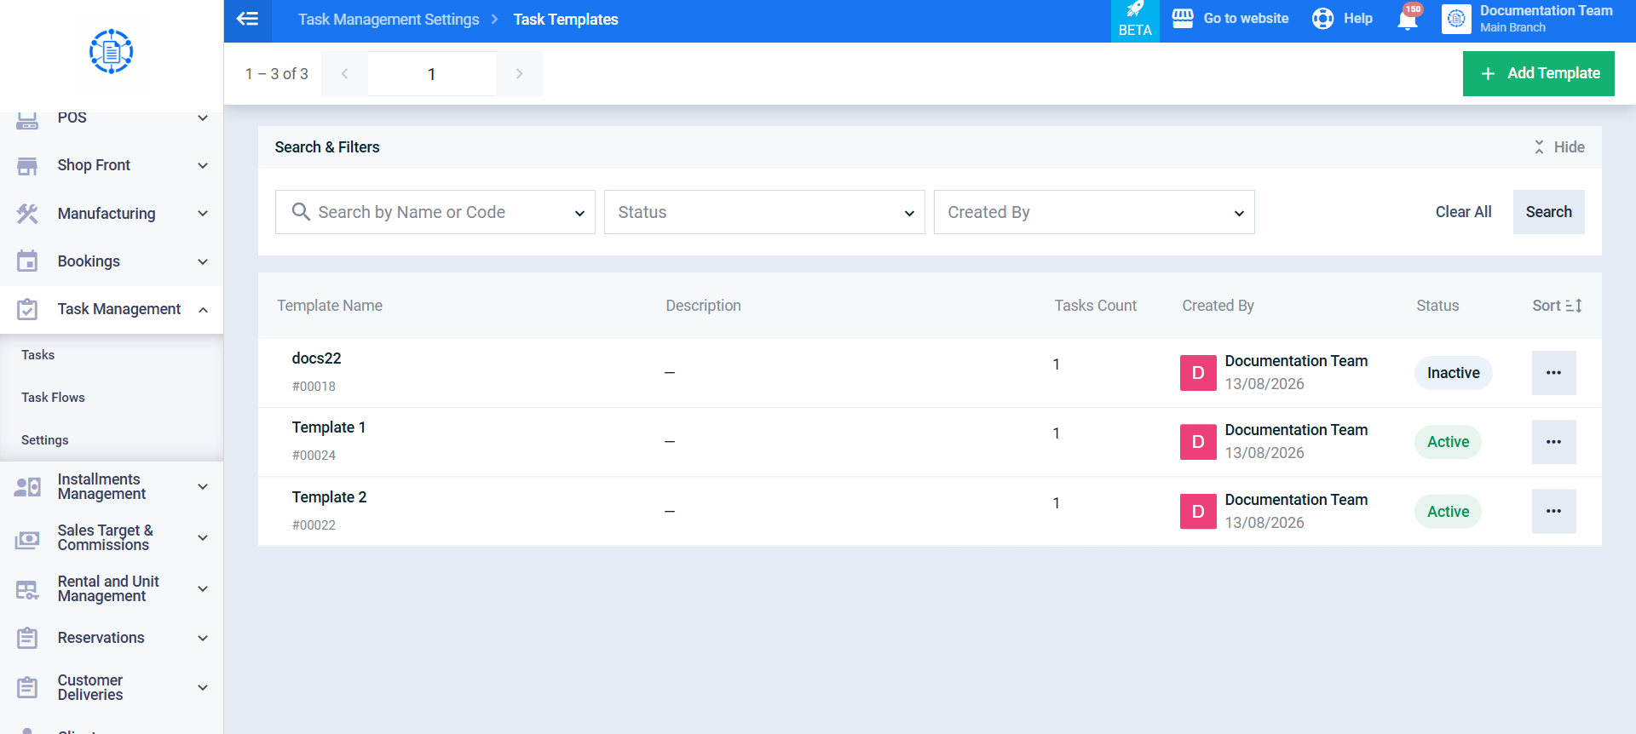The height and width of the screenshot is (734, 1636).
Task: Click the D avatar in docs22 row
Action: point(1198,373)
